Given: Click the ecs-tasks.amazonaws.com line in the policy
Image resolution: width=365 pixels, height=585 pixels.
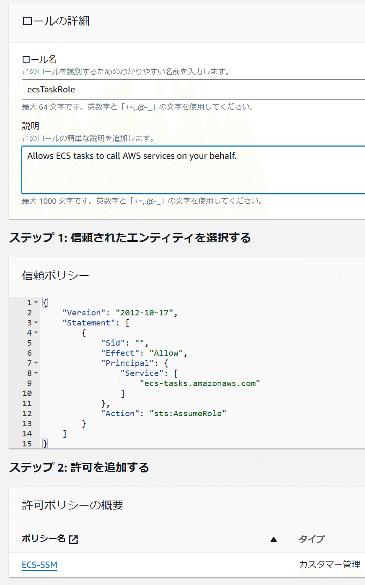Looking at the screenshot, I should (x=200, y=383).
